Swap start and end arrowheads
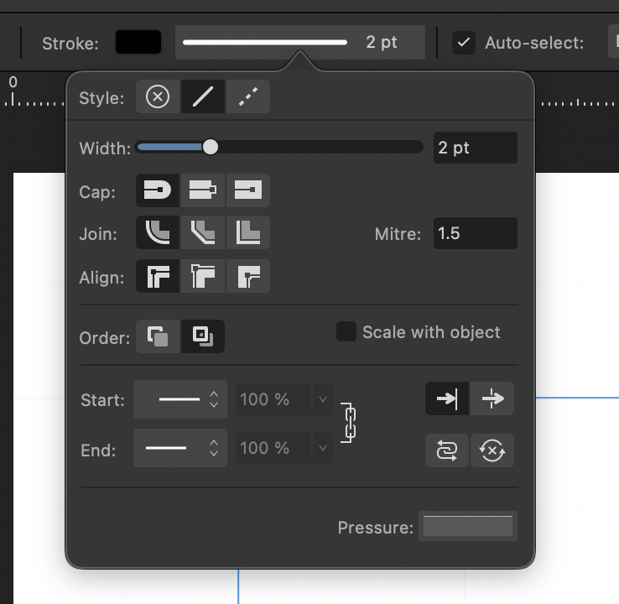This screenshot has height=604, width=619. (x=447, y=450)
